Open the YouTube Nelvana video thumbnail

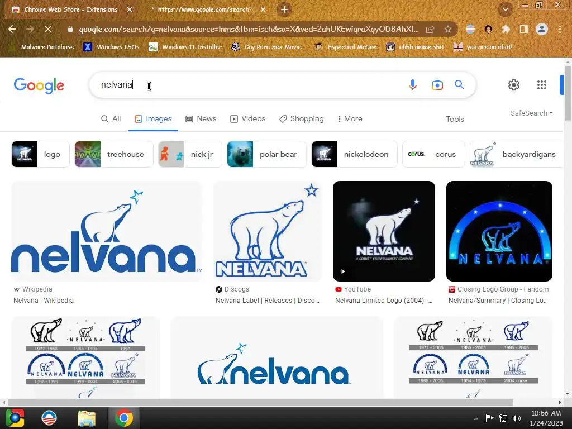[384, 231]
